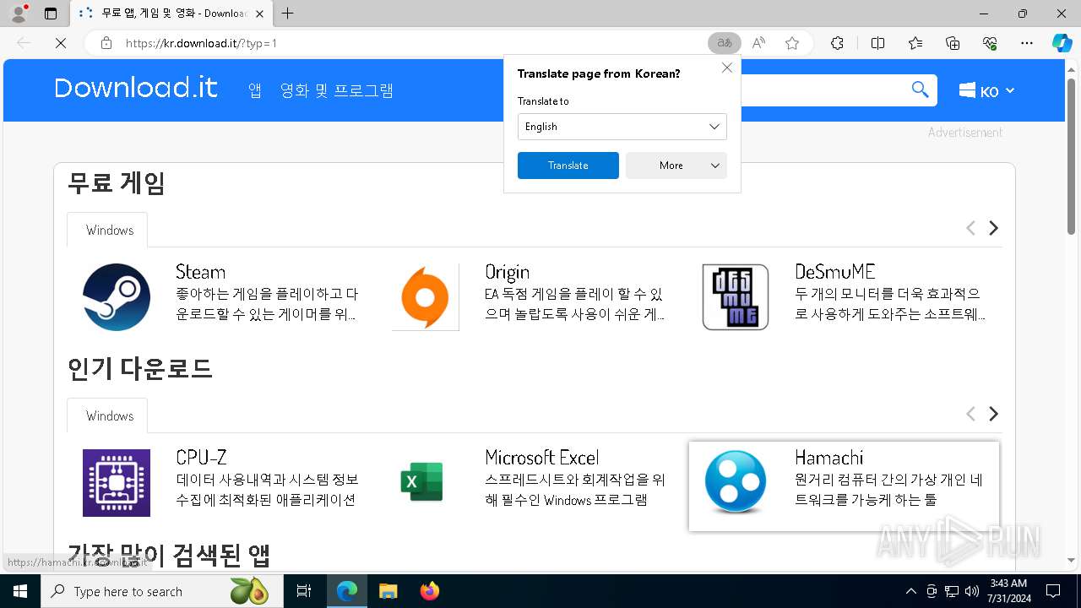Close the translate popup
1081x608 pixels.
[727, 68]
